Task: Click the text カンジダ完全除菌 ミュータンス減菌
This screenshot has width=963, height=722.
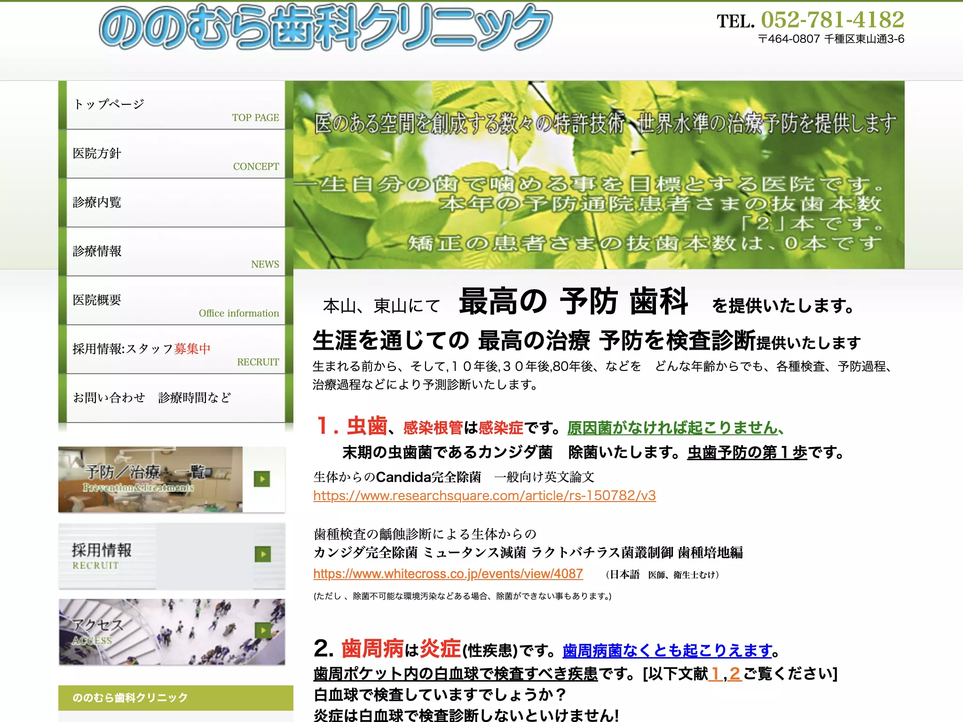Action: click(419, 552)
